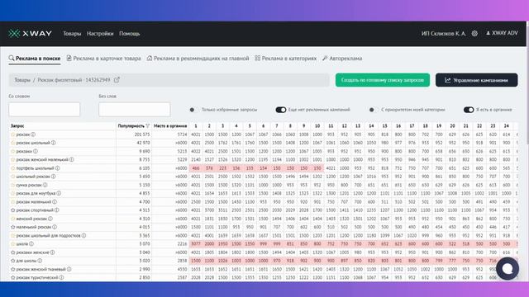Screen dimensions: 529x297
Task: Open the XWAY ADV user account
Action: point(502,33)
